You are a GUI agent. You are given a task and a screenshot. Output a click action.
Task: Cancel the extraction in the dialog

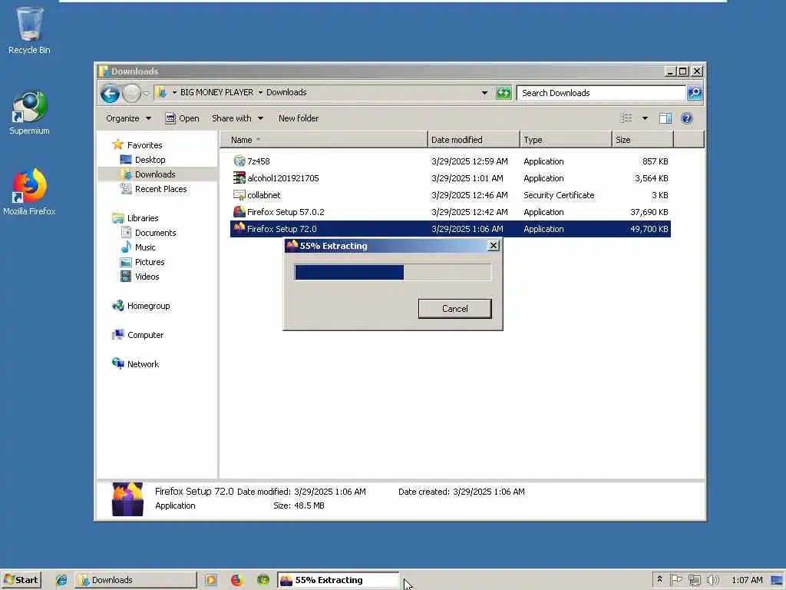[454, 309]
